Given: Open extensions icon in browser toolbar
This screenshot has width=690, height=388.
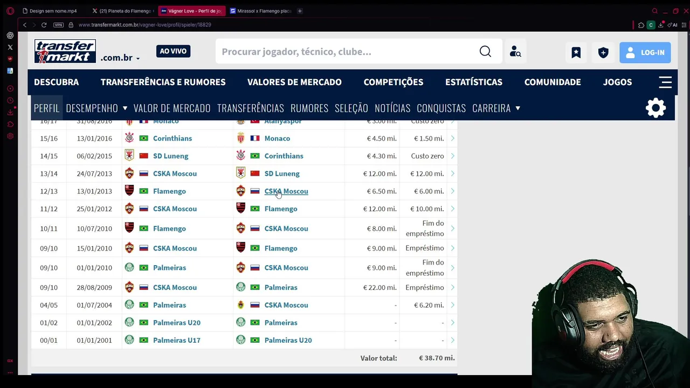Looking at the screenshot, I should click(641, 25).
